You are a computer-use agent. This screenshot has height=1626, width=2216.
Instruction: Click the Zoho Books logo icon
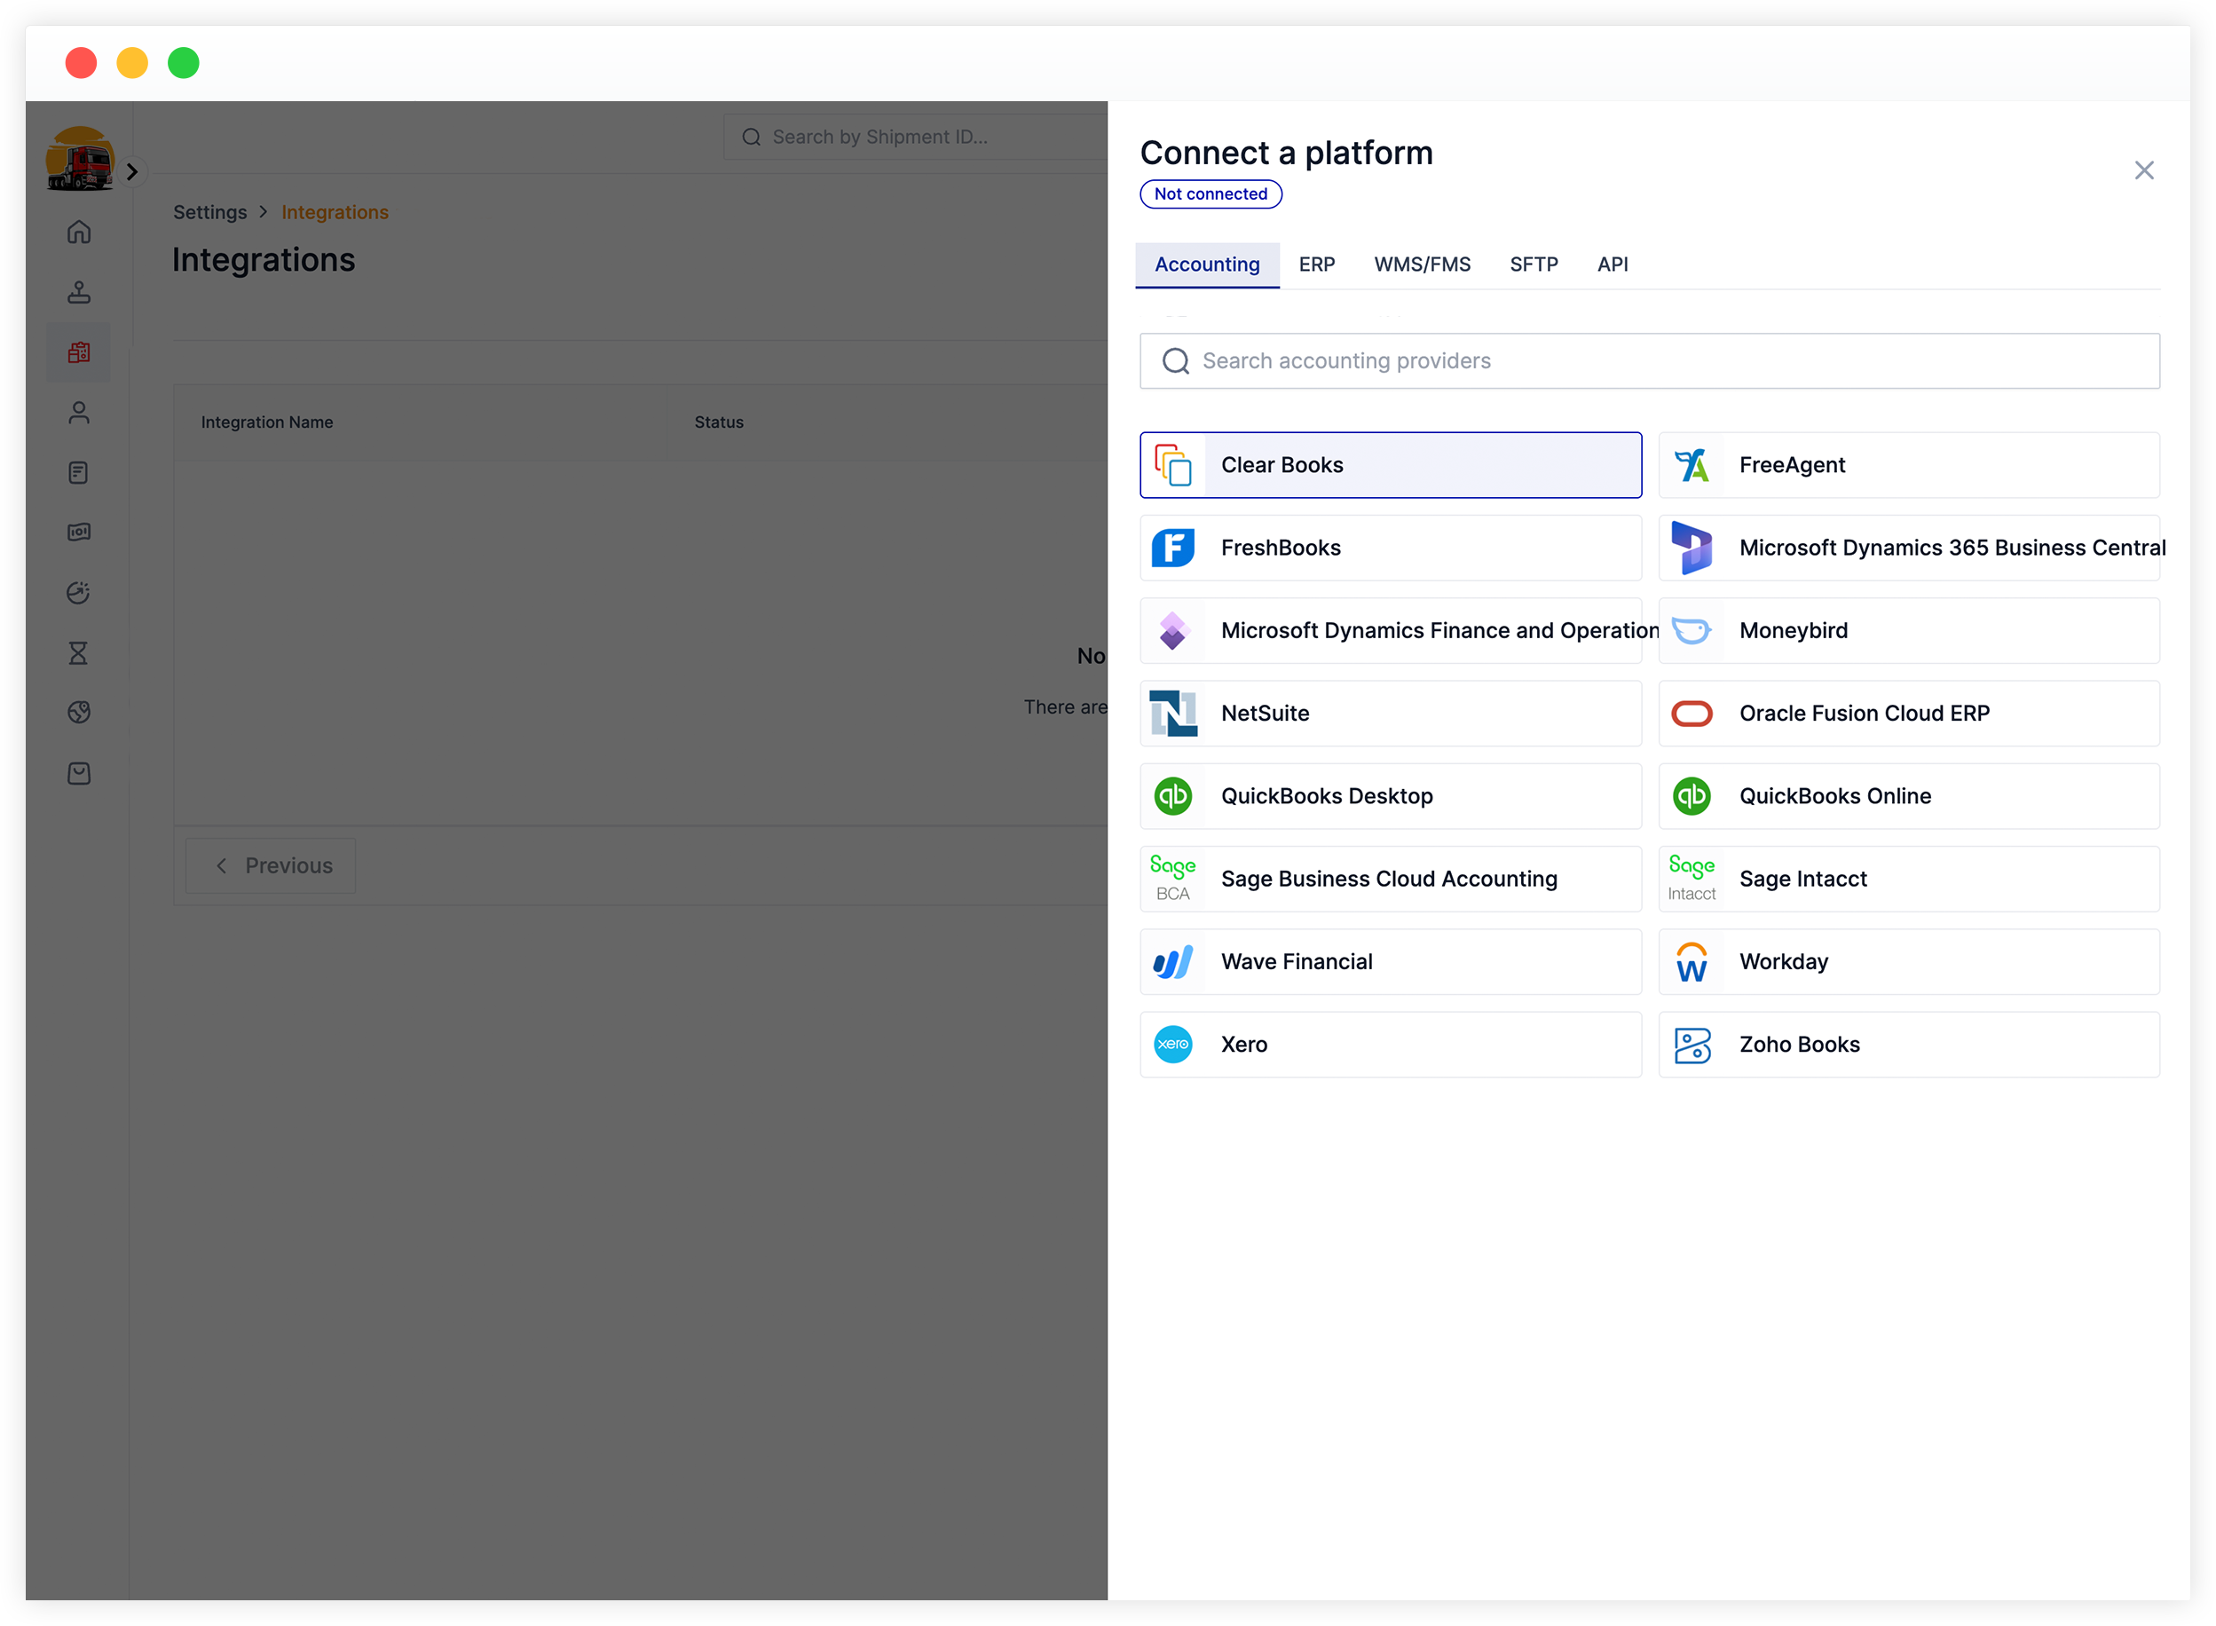click(x=1692, y=1045)
